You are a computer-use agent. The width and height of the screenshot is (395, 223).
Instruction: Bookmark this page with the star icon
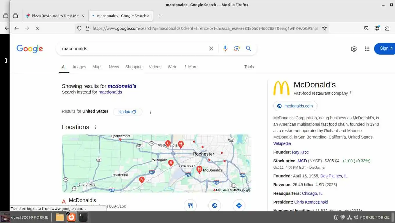pos(324,28)
